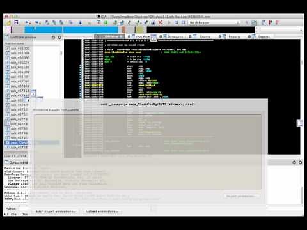
Task: Click the sous_CheckConfig prototype heading in dialog
Action: point(148,104)
